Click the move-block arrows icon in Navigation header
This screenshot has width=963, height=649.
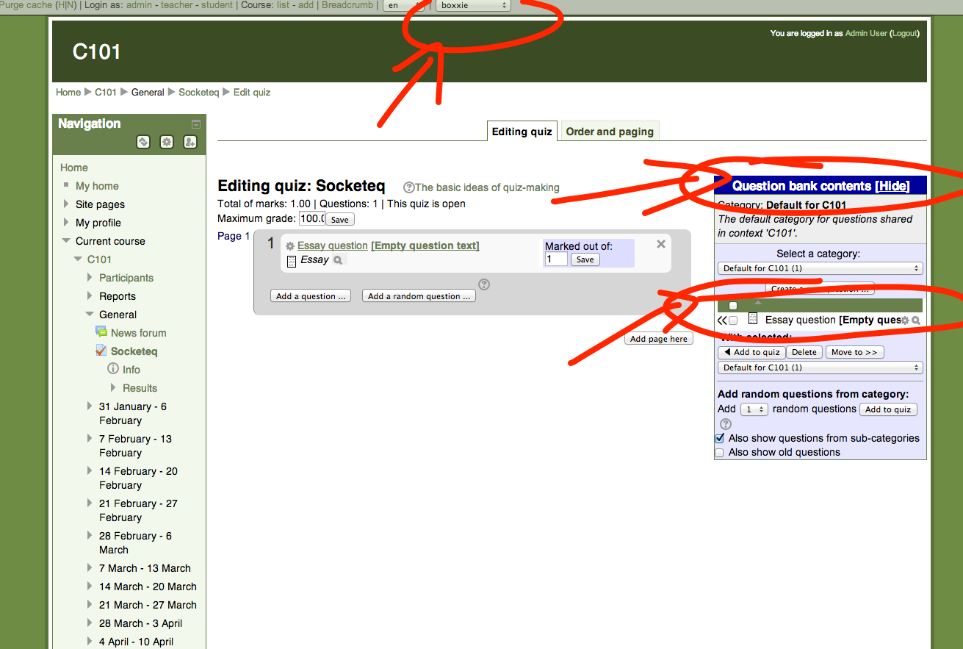click(x=143, y=142)
